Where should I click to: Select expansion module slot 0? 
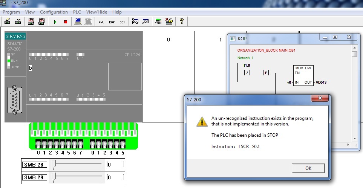[x=168, y=76]
